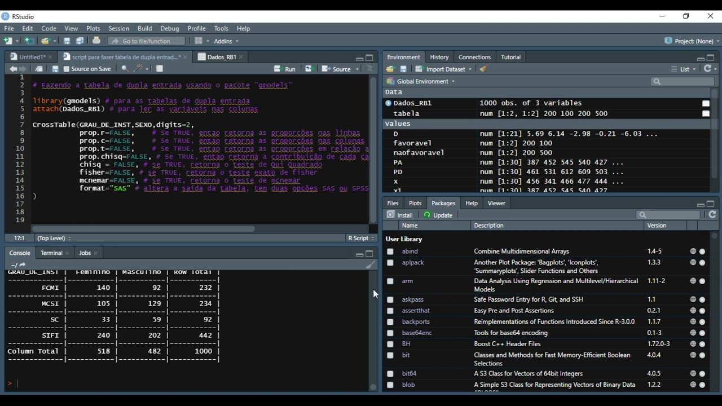722x406 pixels.
Task: Open code tools magic wand
Action: point(138,69)
